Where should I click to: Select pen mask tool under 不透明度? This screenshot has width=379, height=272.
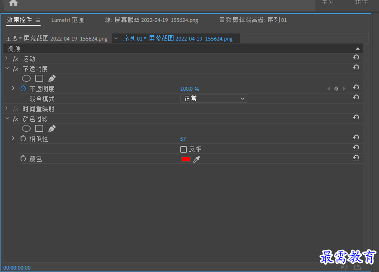52,78
